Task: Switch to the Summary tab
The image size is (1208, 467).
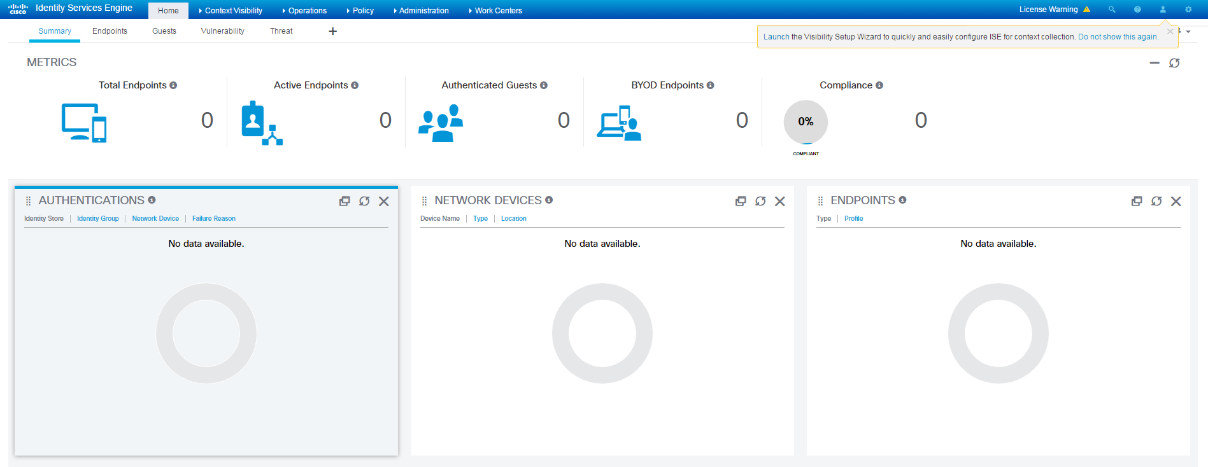Action: click(x=55, y=31)
